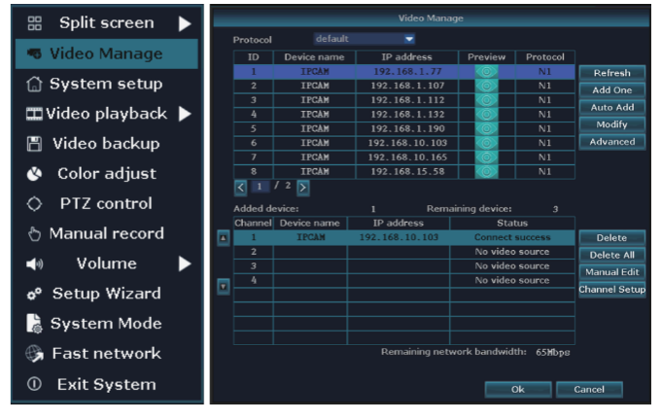
Task: Click the Channel Setup button
Action: pyautogui.click(x=612, y=290)
